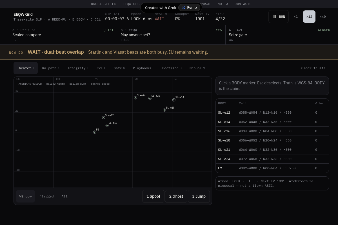Select the All filter
Screen dimensions: 338x225
coord(65,196)
